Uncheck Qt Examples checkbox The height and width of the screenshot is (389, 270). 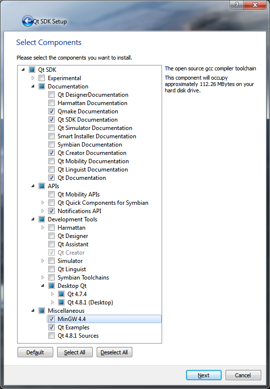tap(51, 327)
